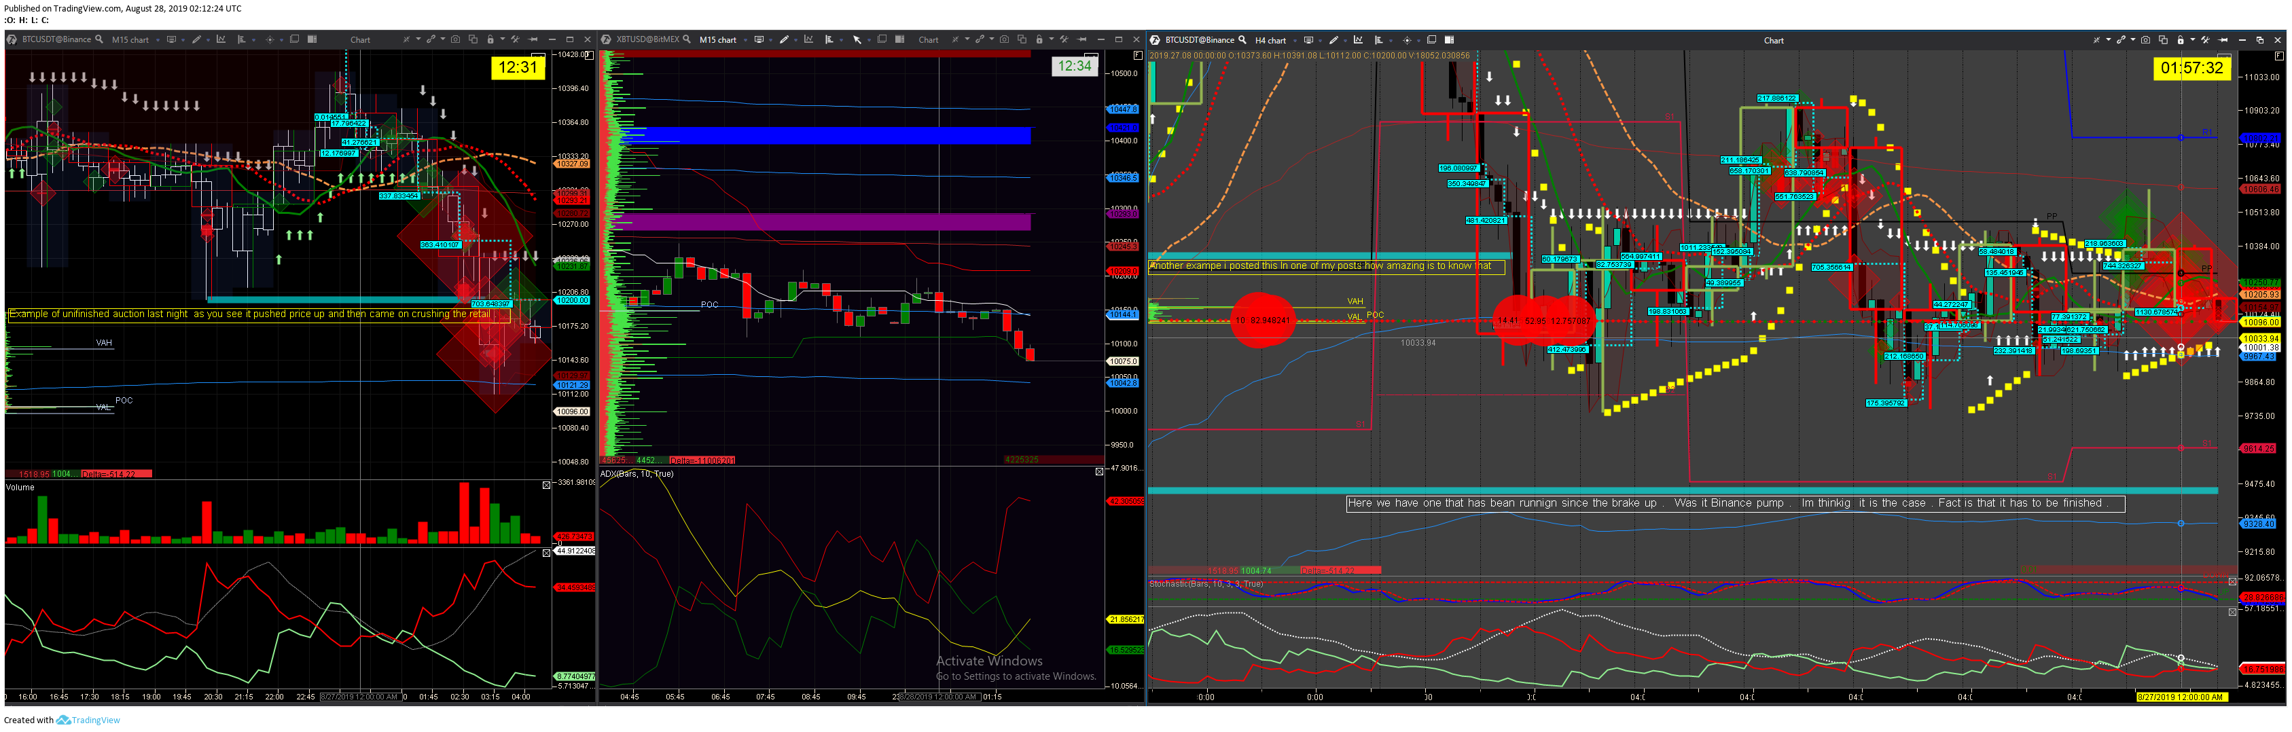Click the camera screenshot icon in H4 window
Image resolution: width=2292 pixels, height=732 pixels.
click(x=2146, y=40)
